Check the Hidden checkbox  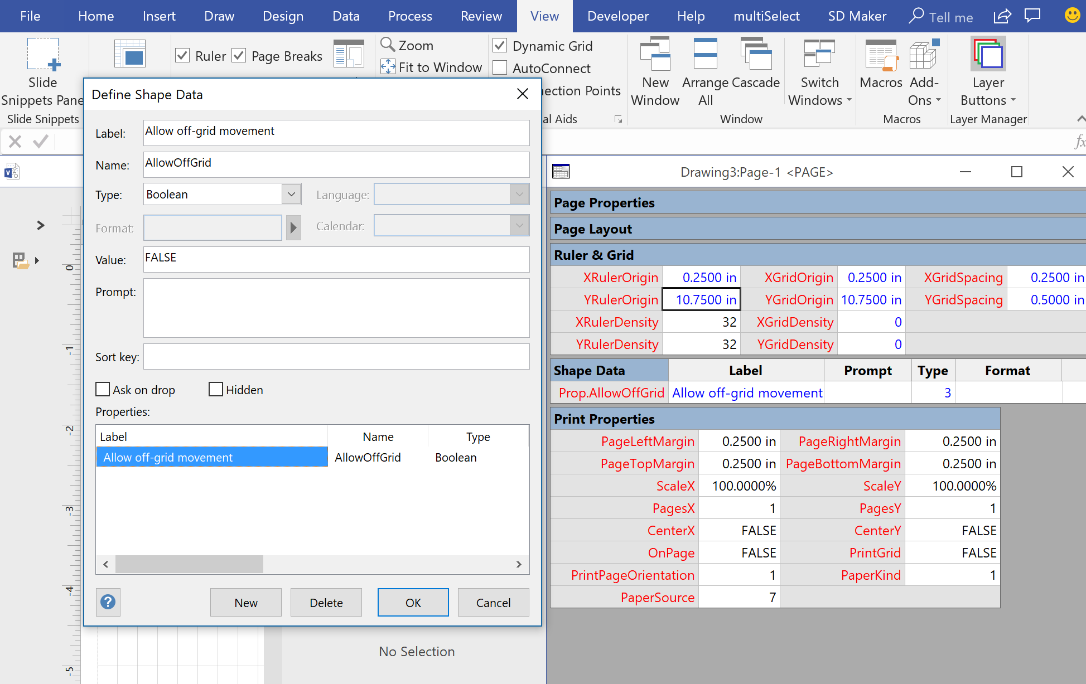(216, 389)
